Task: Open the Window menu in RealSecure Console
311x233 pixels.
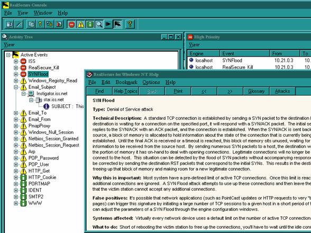Action: (x=43, y=13)
